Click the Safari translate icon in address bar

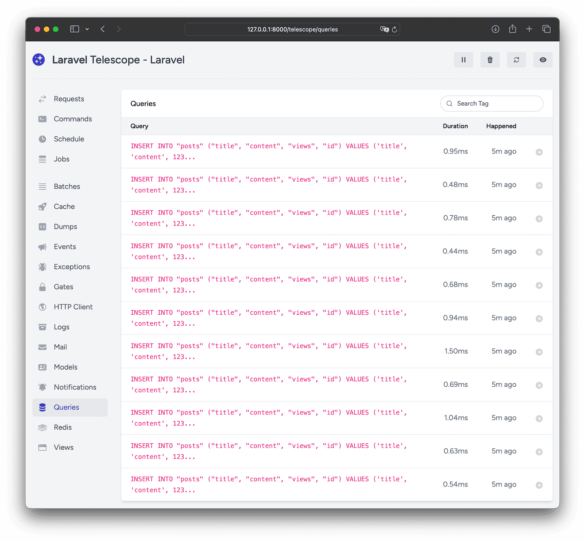point(384,29)
